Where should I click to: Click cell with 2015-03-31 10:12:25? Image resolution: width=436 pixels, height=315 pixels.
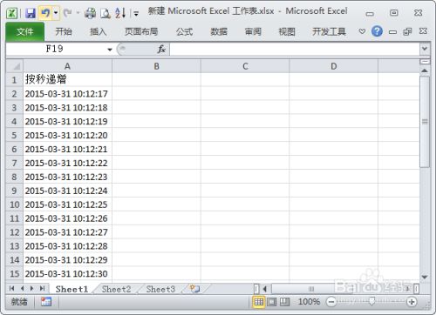coord(67,204)
